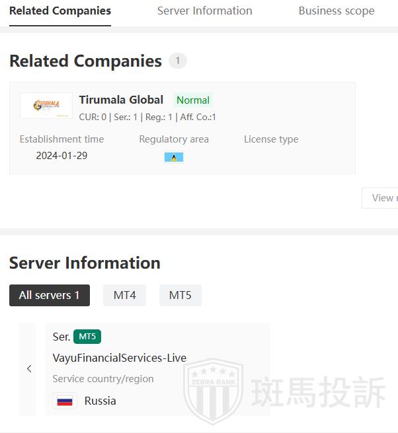Viewport: 398px width, 433px height.
Task: Open the Business scope tab
Action: 336,11
